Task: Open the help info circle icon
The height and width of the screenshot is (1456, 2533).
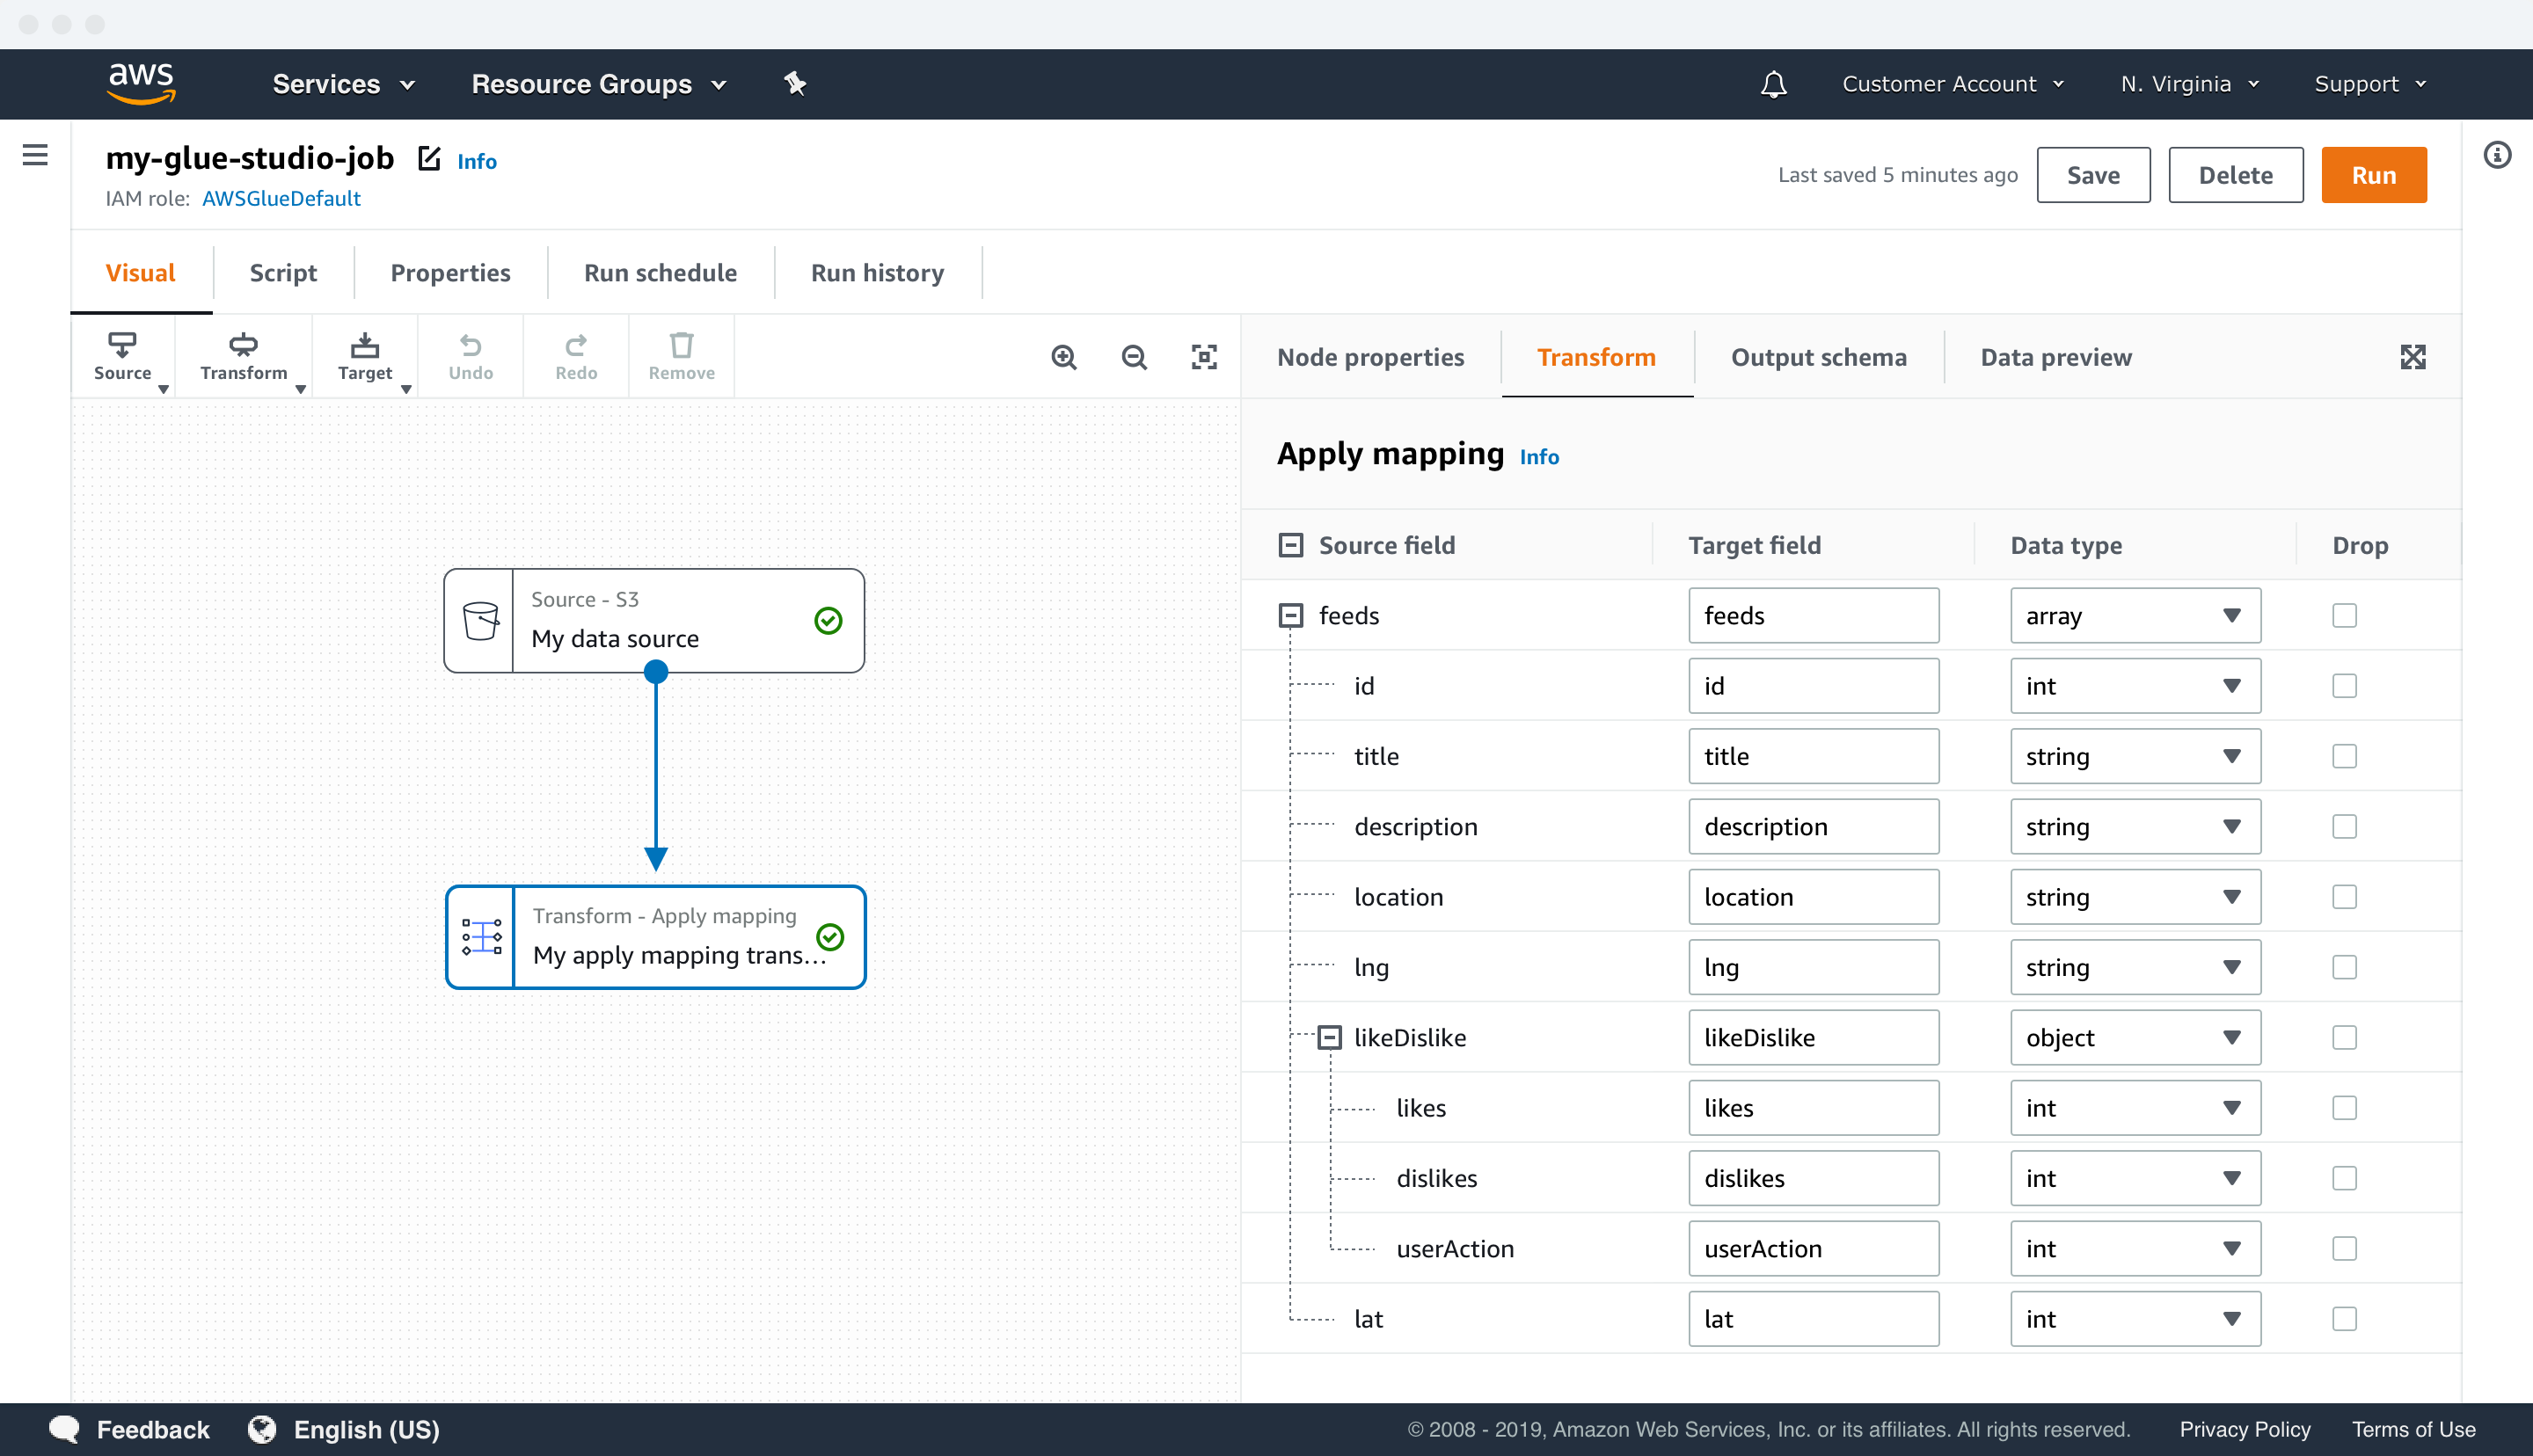Action: [x=2497, y=155]
